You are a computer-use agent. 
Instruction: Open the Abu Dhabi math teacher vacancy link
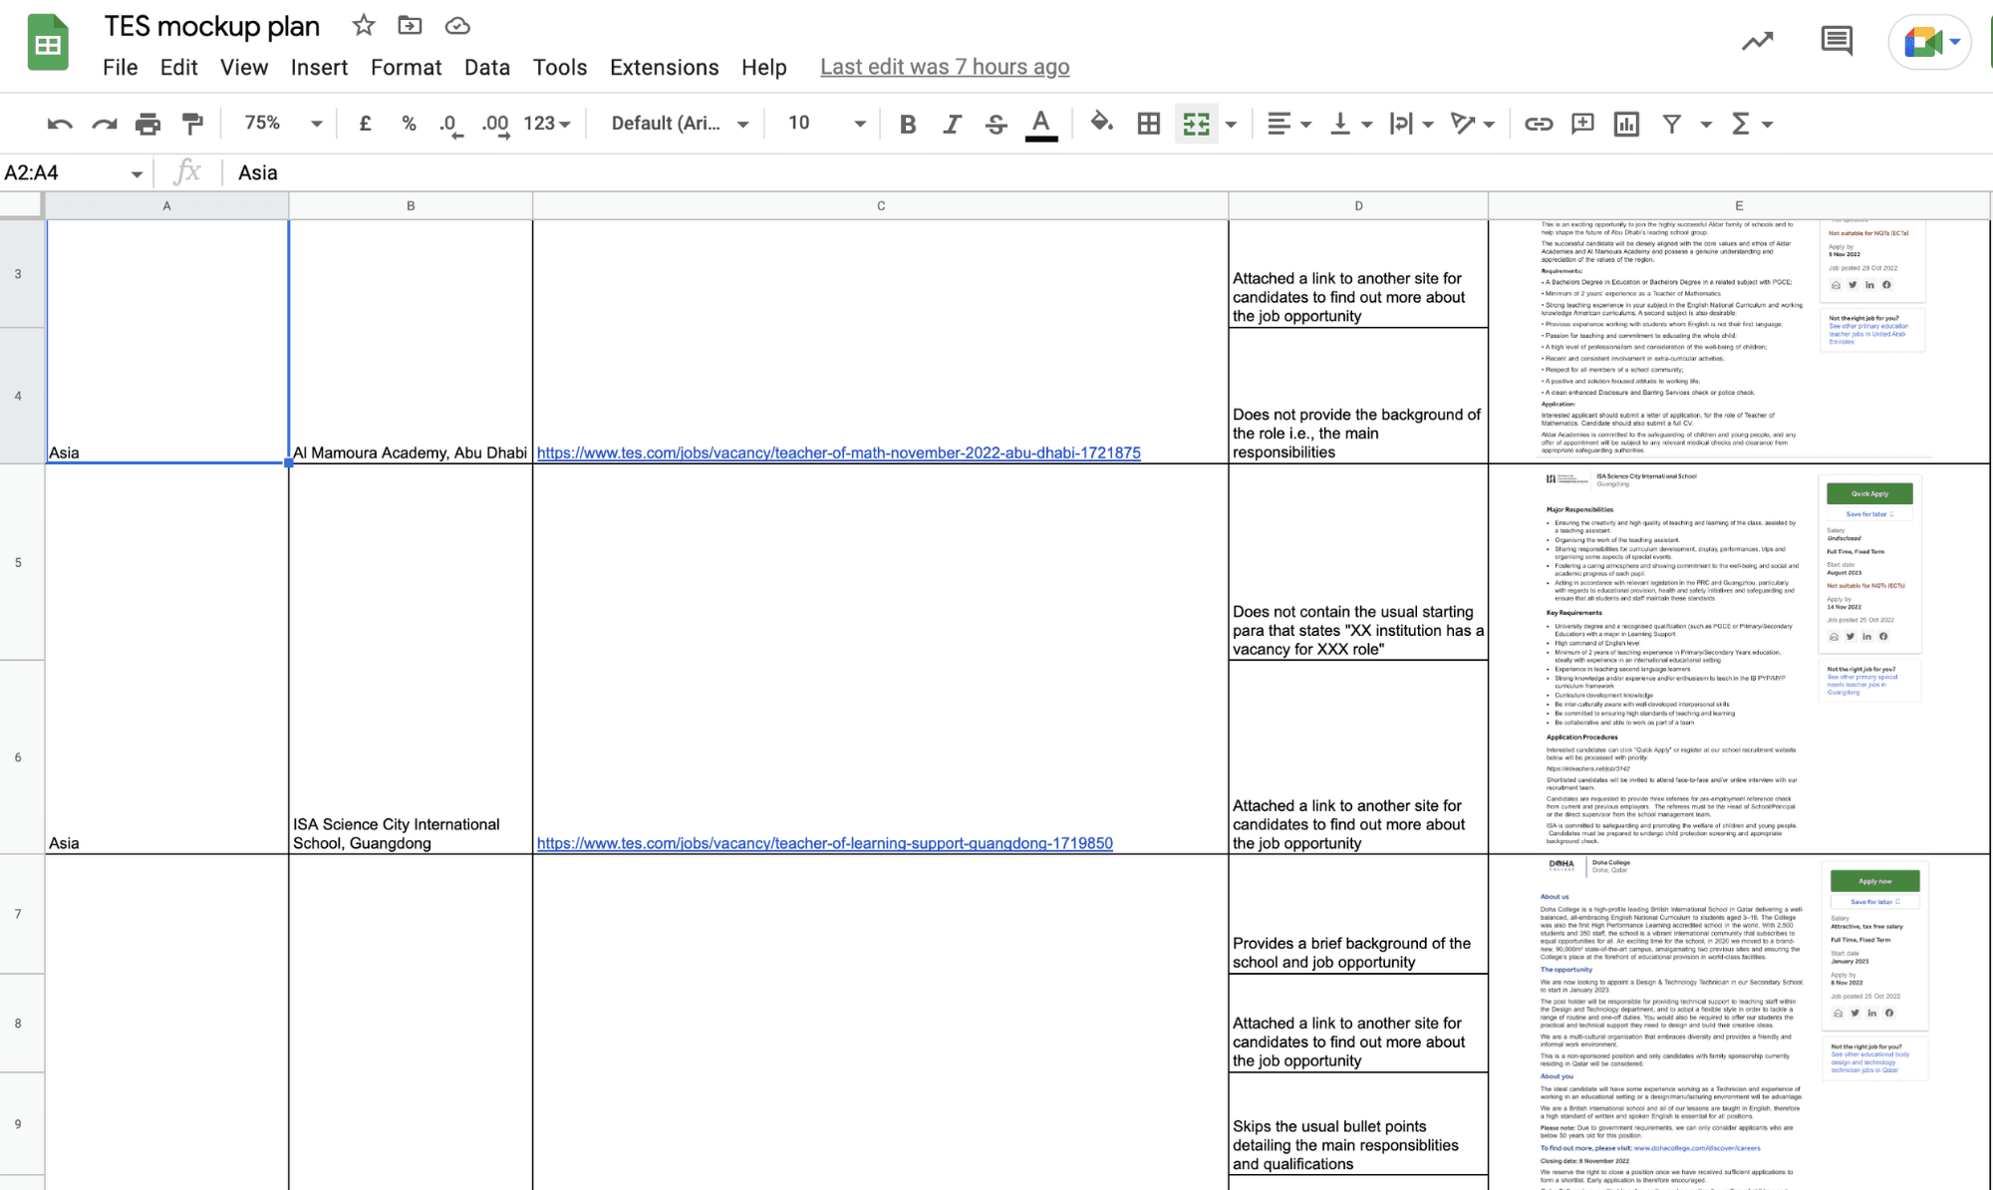pyautogui.click(x=838, y=452)
